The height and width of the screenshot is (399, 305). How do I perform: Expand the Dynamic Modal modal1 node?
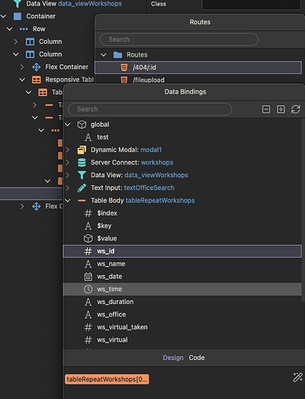[x=68, y=150]
